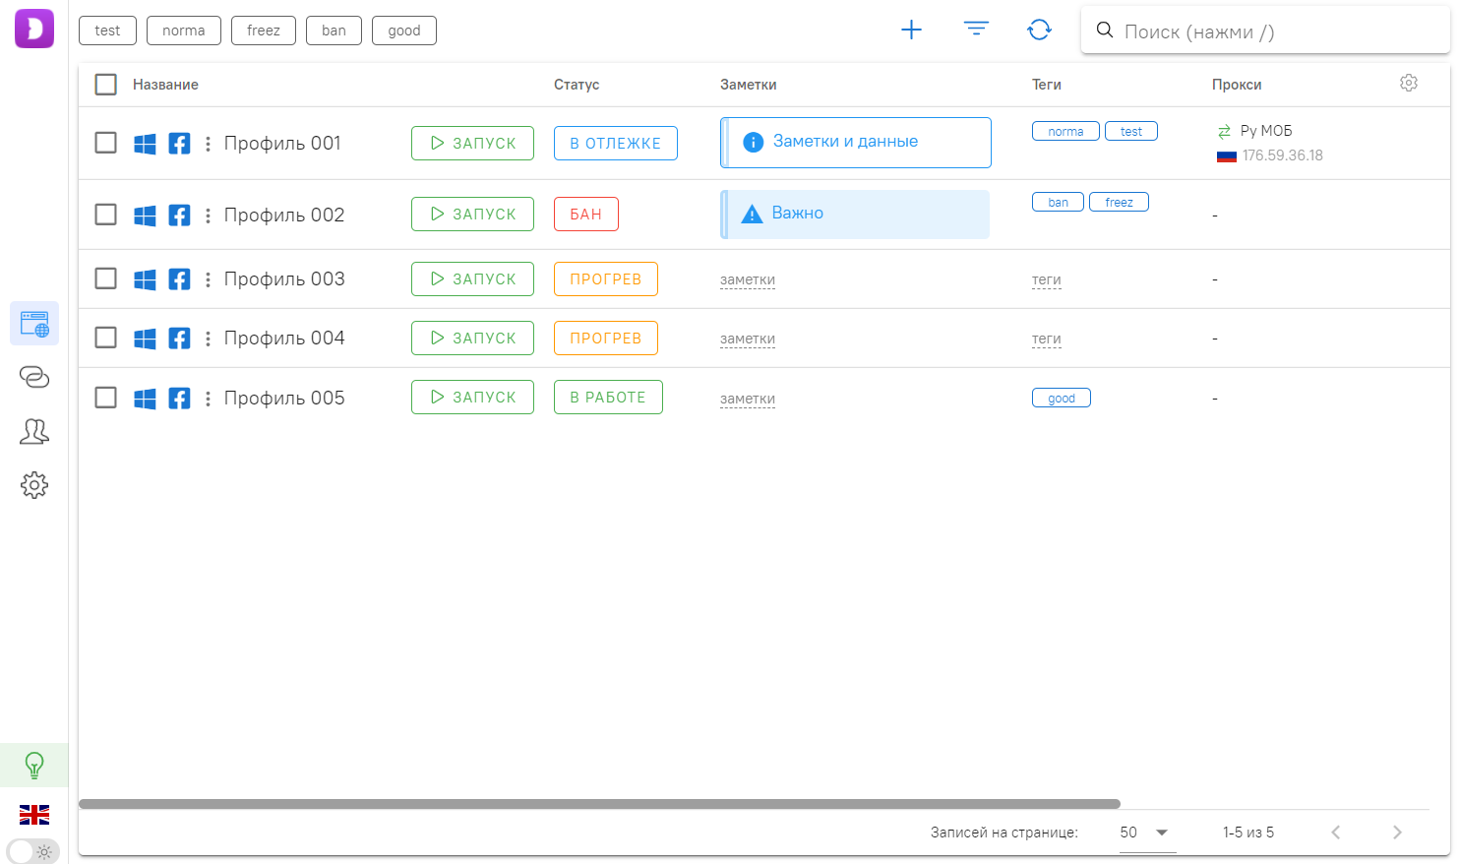Screen dimensions: 1459x864
Task: Launch Профиль 005 with ЗАПУСК button
Action: click(472, 397)
